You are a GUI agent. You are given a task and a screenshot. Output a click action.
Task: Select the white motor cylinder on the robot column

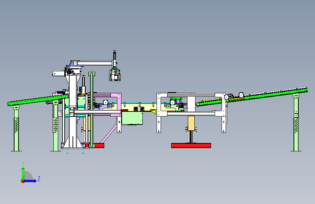click(x=58, y=74)
